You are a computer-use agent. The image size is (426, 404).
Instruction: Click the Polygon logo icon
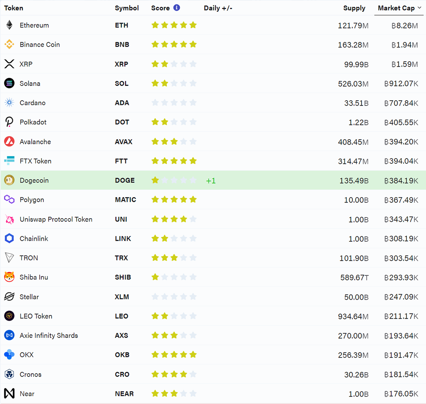click(x=9, y=199)
